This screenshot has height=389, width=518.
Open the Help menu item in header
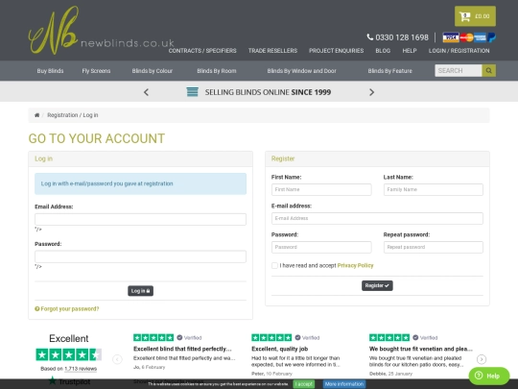410,51
